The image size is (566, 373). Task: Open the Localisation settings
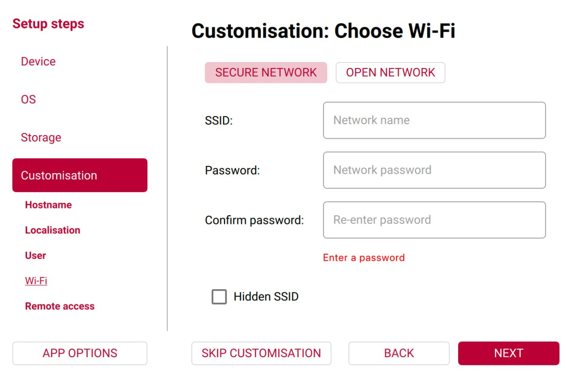pyautogui.click(x=53, y=230)
